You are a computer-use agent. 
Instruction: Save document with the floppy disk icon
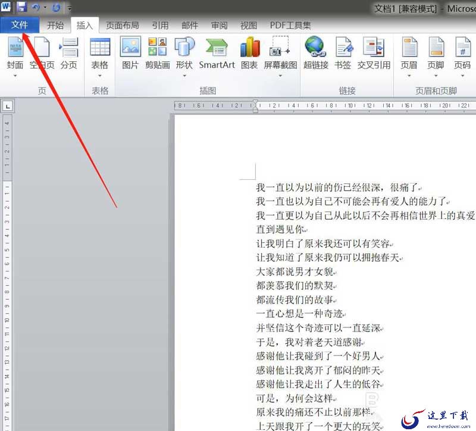[x=21, y=7]
